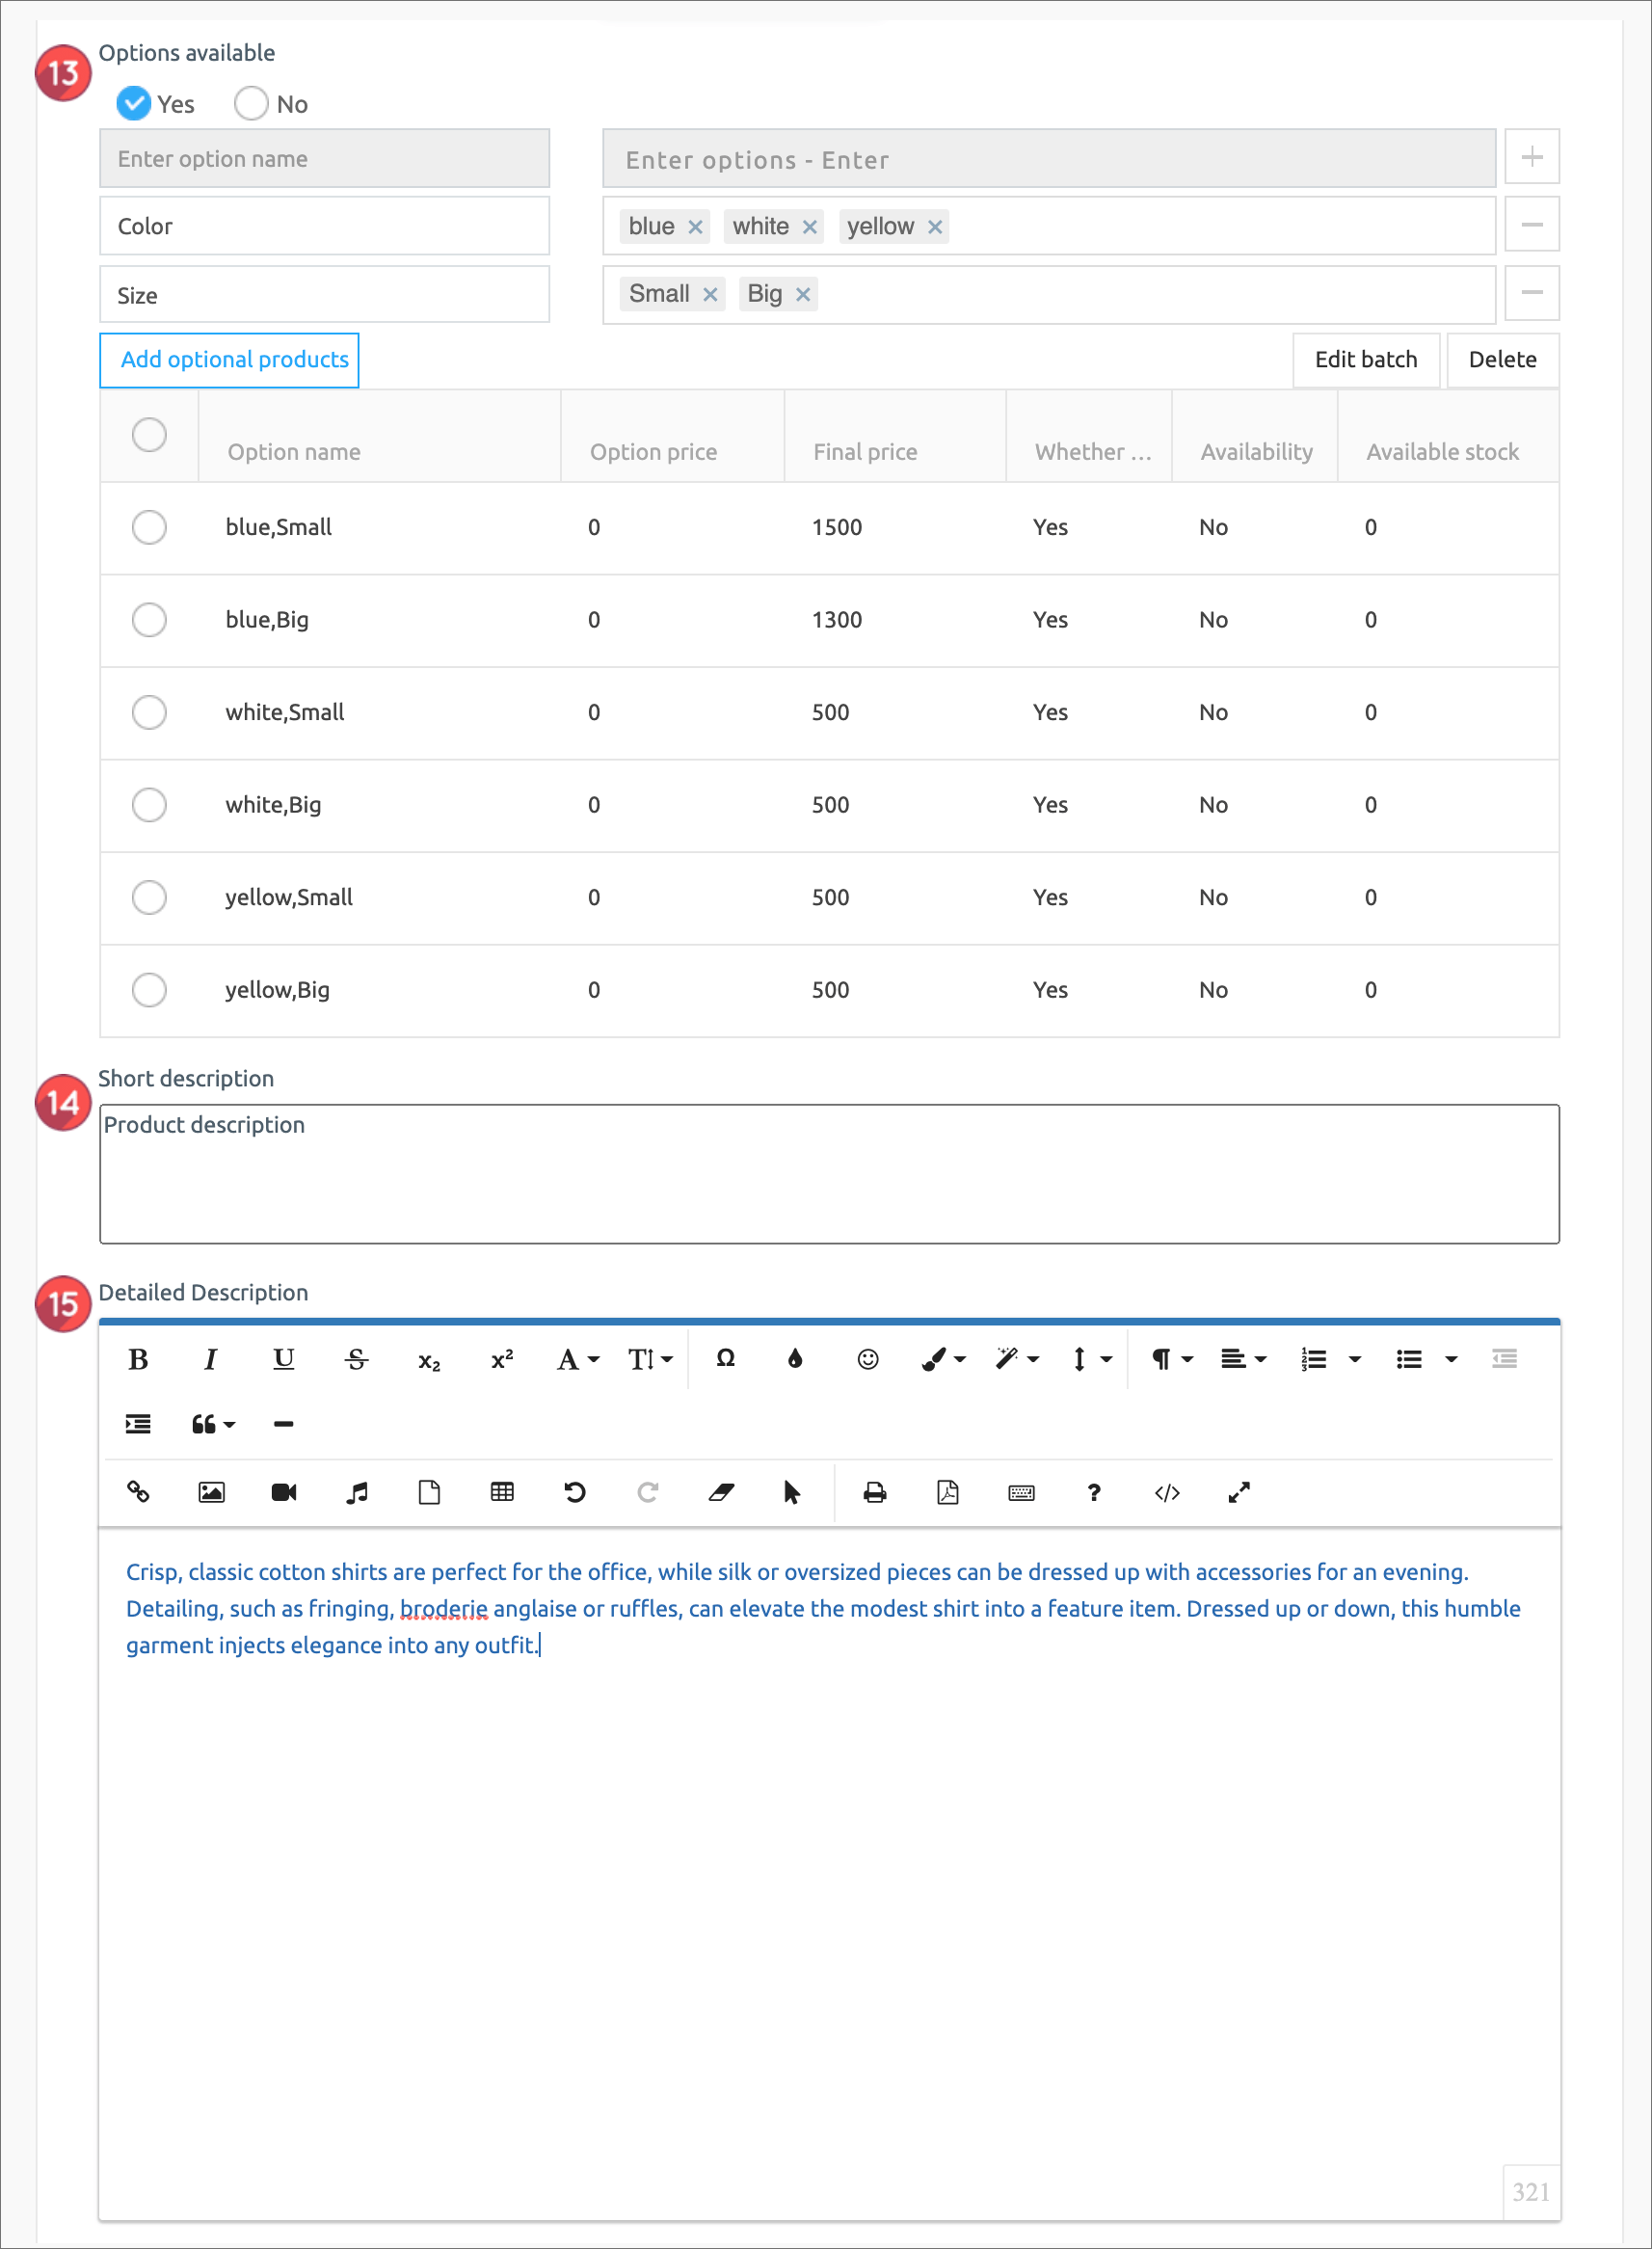Click the undo arrow icon
This screenshot has height=2249, width=1652.
click(575, 1492)
